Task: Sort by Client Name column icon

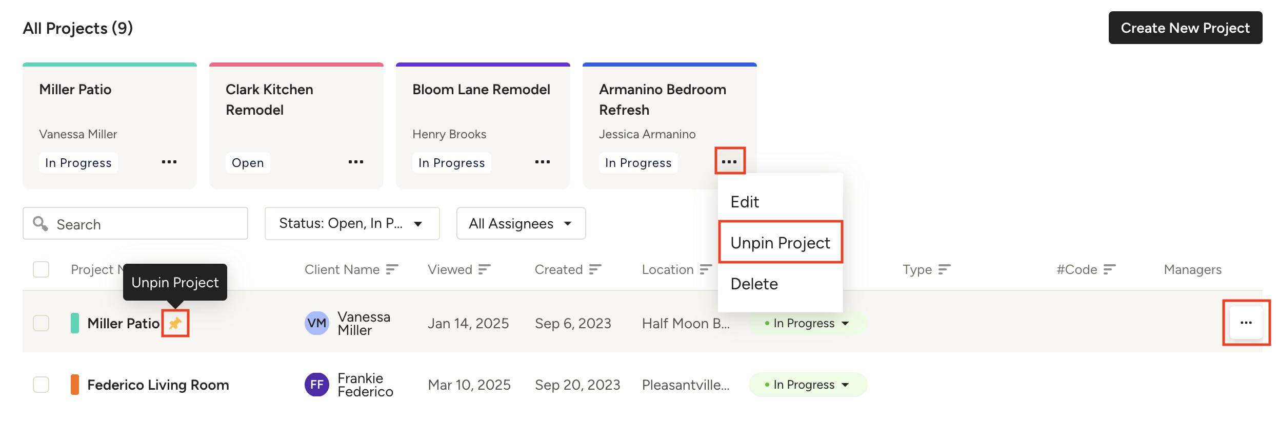Action: (392, 269)
